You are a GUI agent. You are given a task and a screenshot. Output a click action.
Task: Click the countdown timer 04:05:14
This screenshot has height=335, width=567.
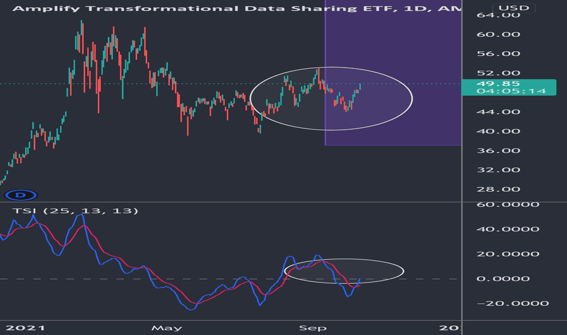[511, 91]
